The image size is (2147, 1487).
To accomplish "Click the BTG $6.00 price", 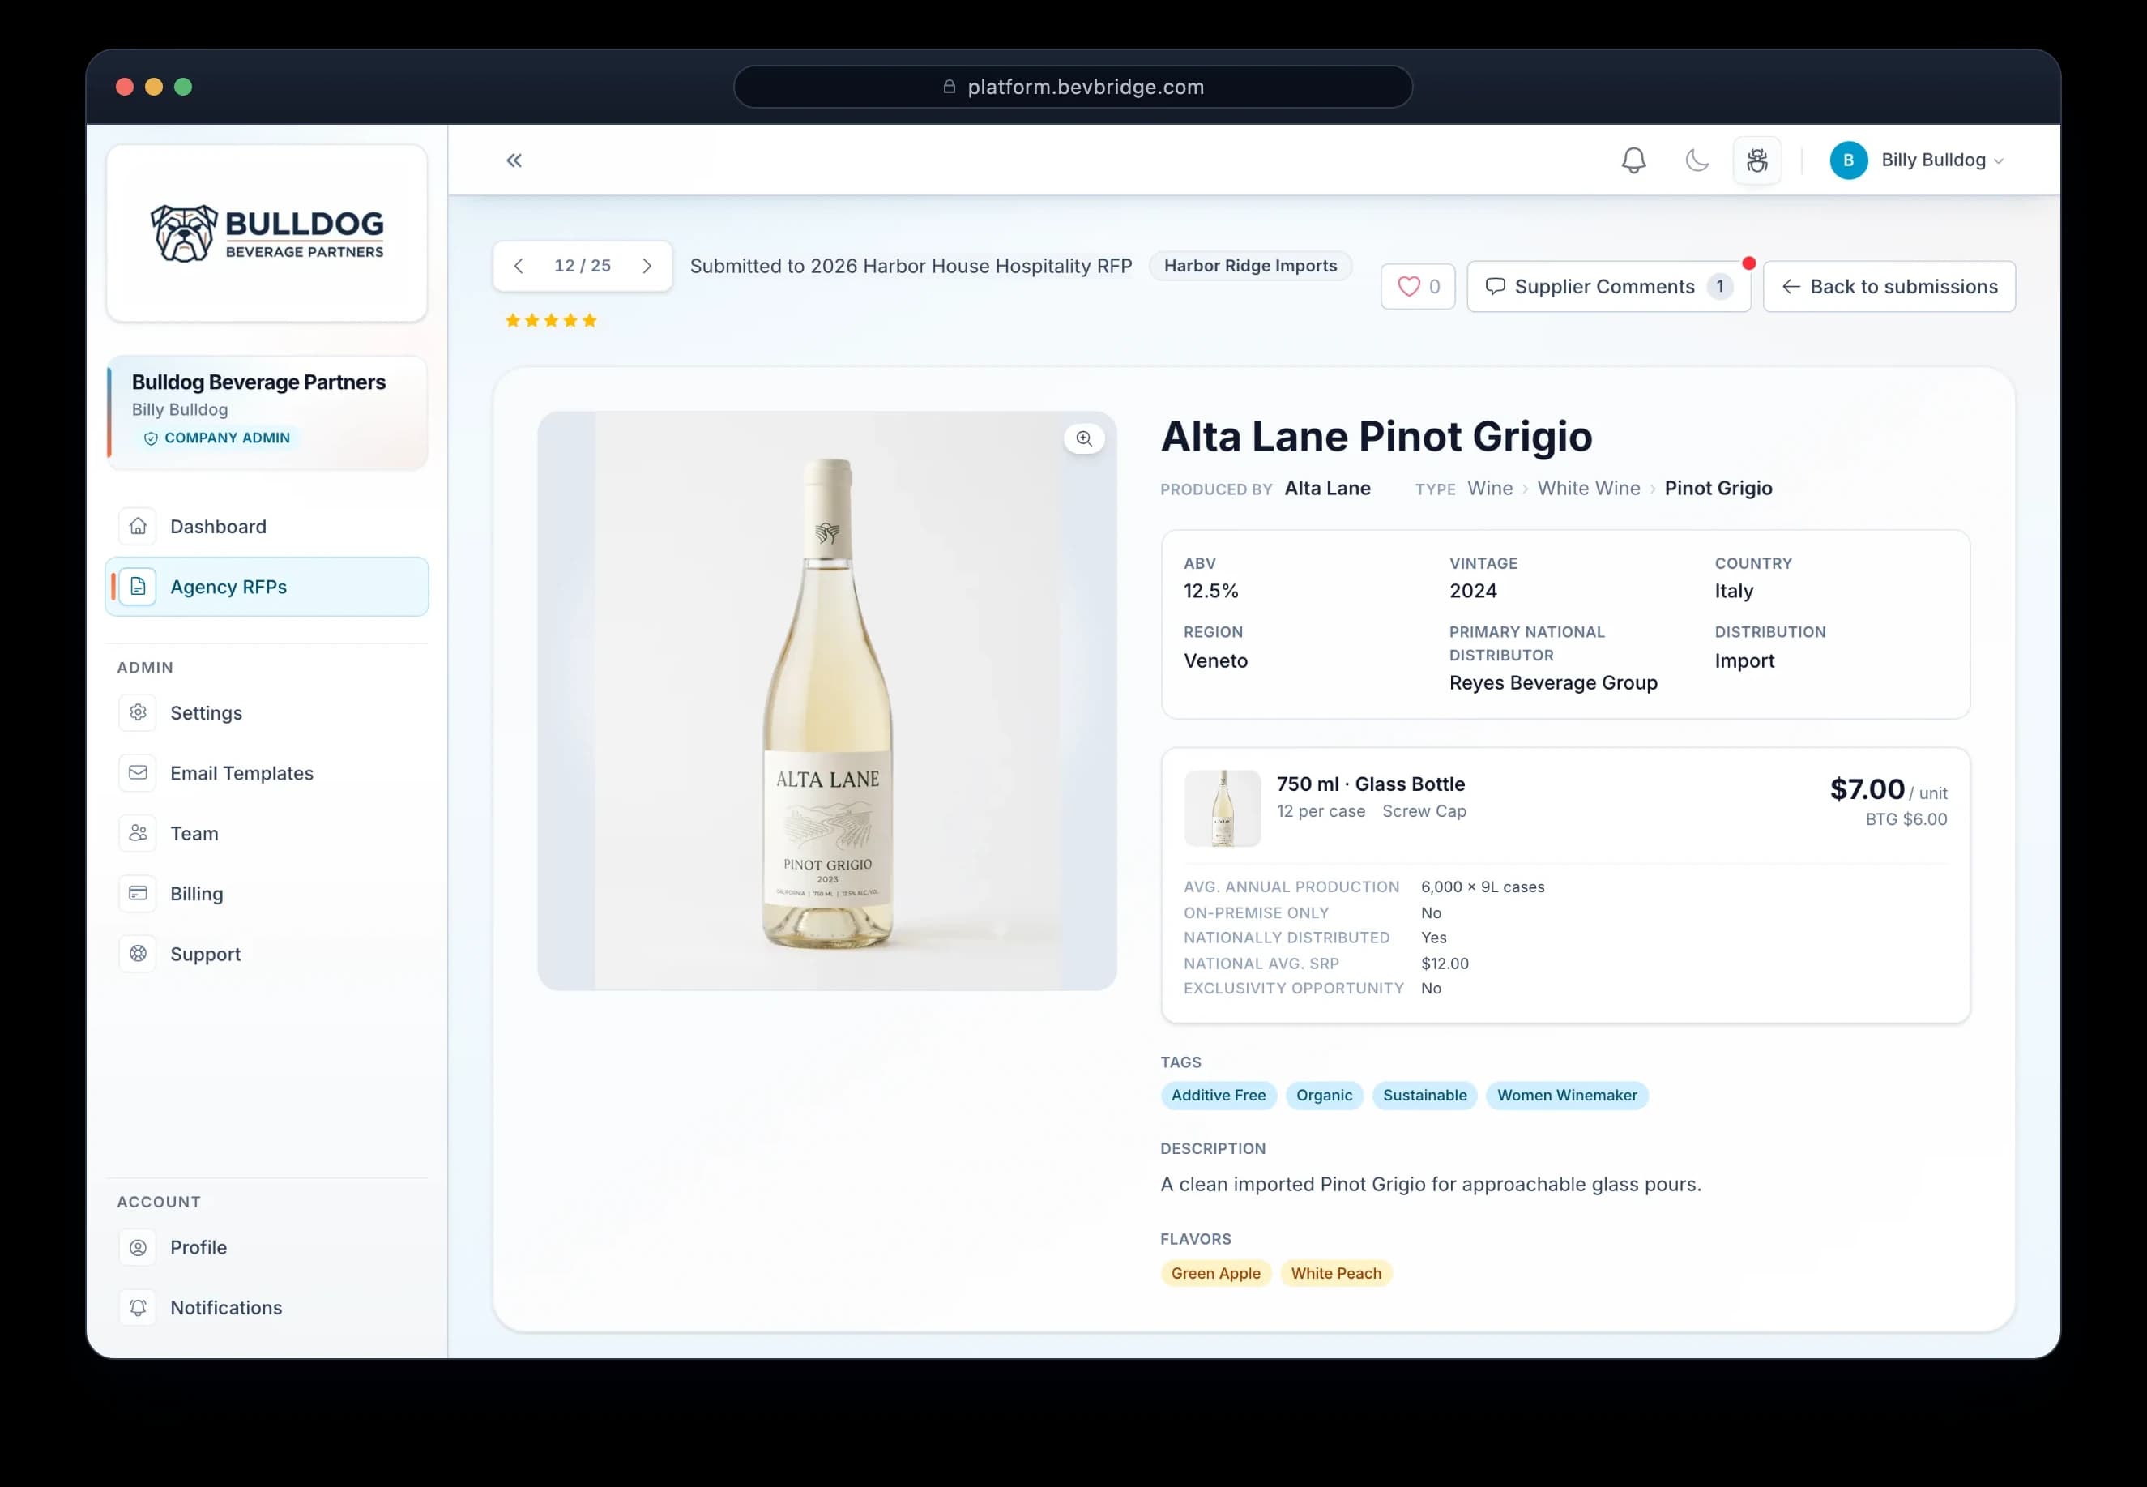I will pos(1906,820).
